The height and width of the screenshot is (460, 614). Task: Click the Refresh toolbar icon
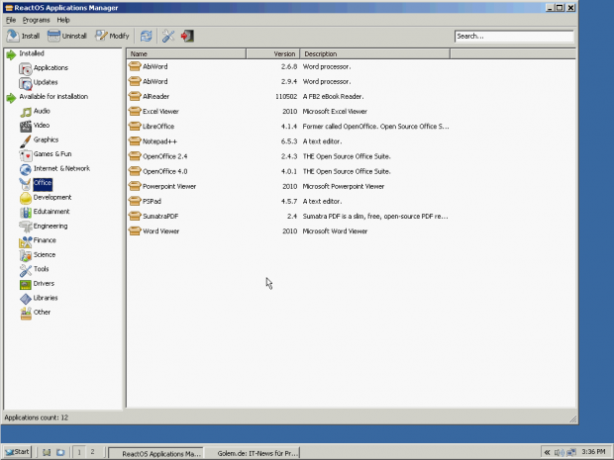coord(147,36)
